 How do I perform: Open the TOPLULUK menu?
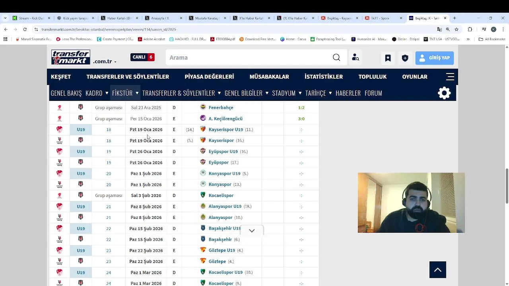pos(373,77)
